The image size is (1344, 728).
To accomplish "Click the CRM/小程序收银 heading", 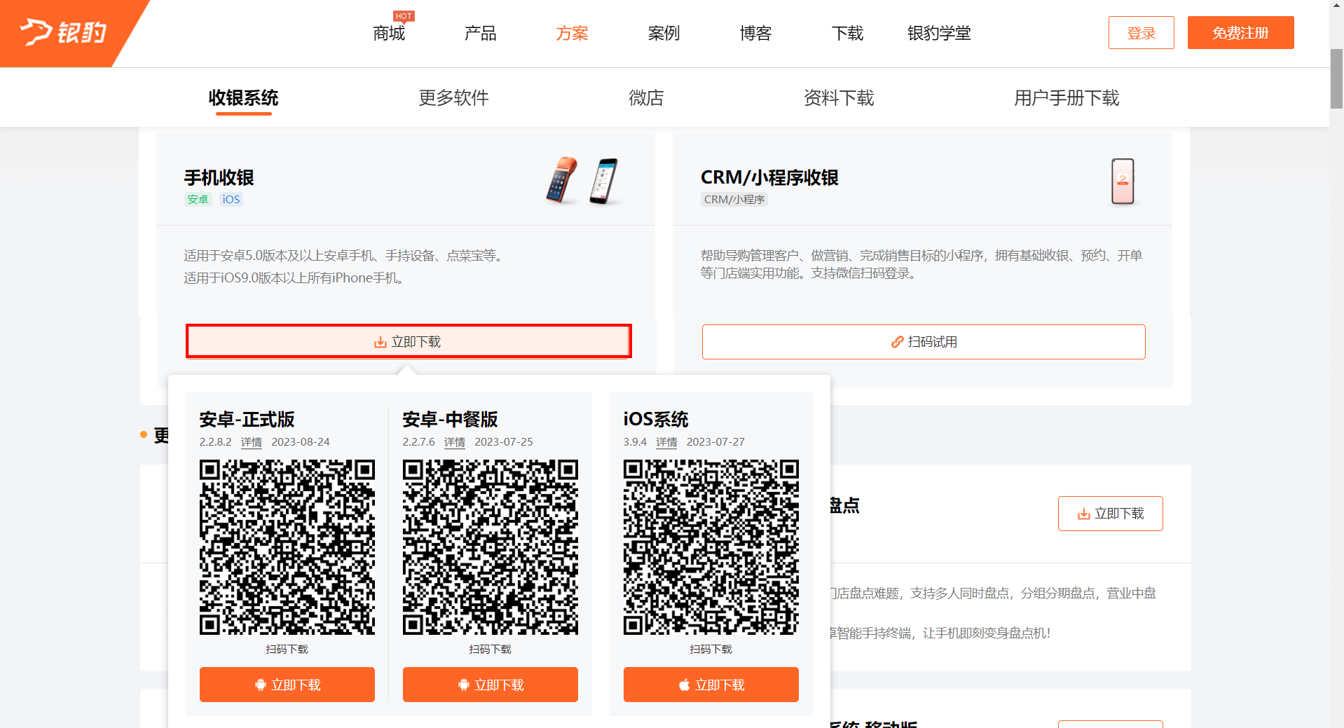I will pyautogui.click(x=769, y=177).
